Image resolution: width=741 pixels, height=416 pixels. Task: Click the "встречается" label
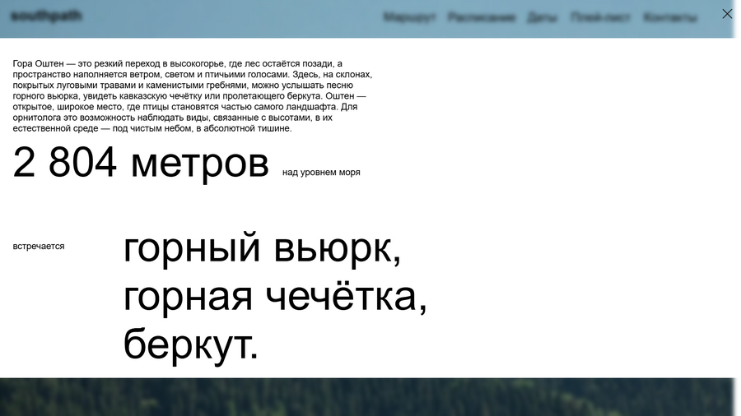pyautogui.click(x=39, y=246)
